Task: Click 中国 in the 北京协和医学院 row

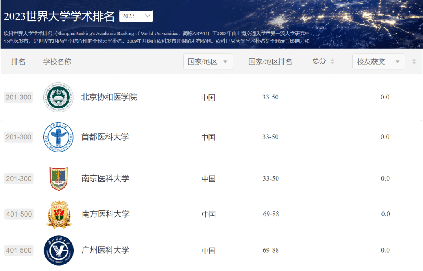Action: click(x=208, y=98)
